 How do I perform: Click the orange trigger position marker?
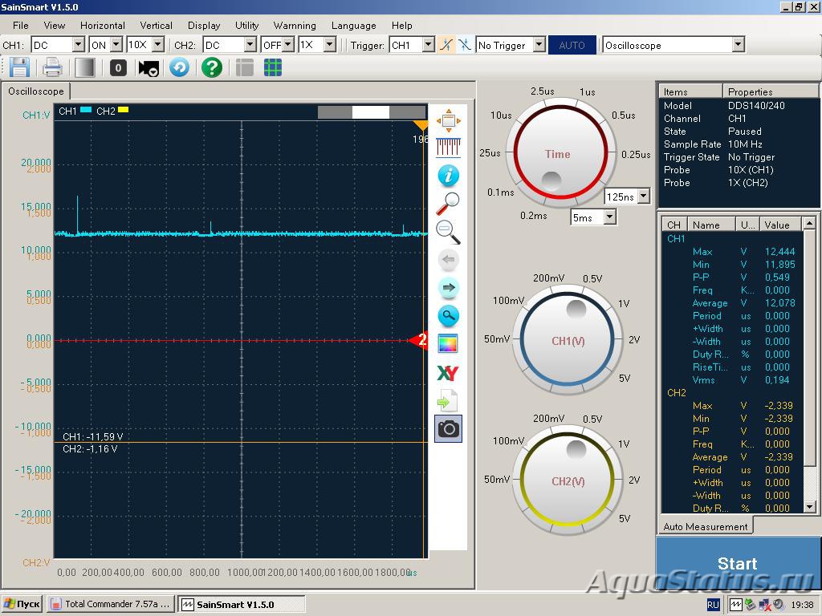(421, 125)
